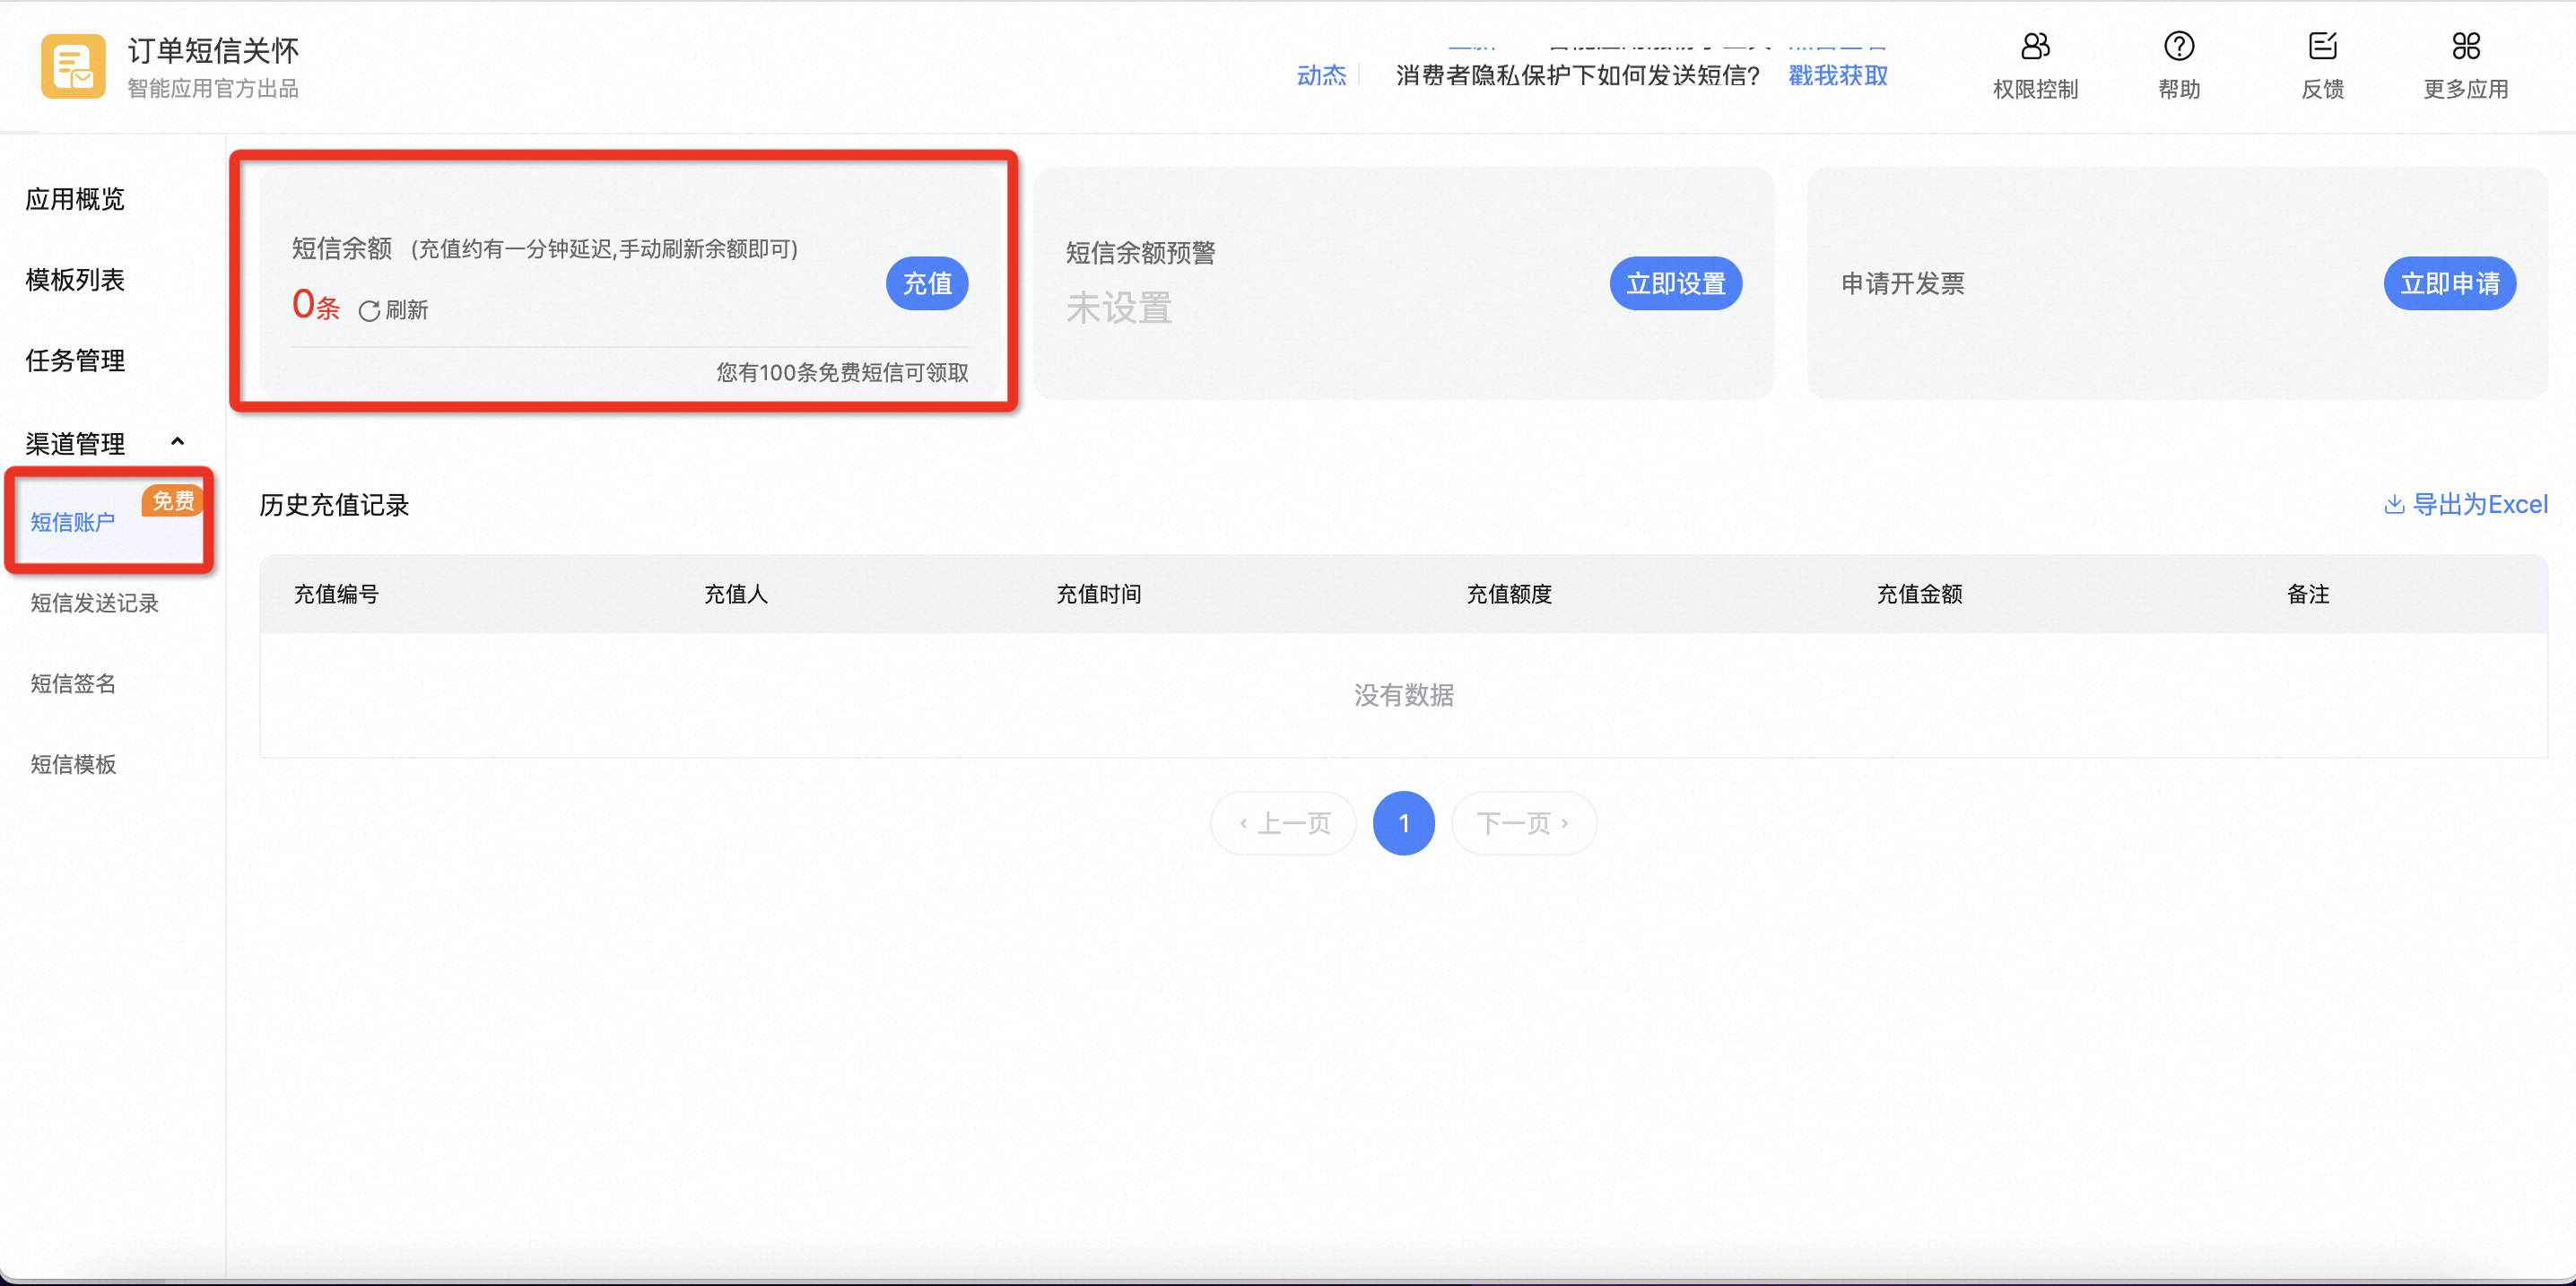Viewport: 2576px width, 1286px height.
Task: Click the 备注 column header
Action: click(2308, 595)
